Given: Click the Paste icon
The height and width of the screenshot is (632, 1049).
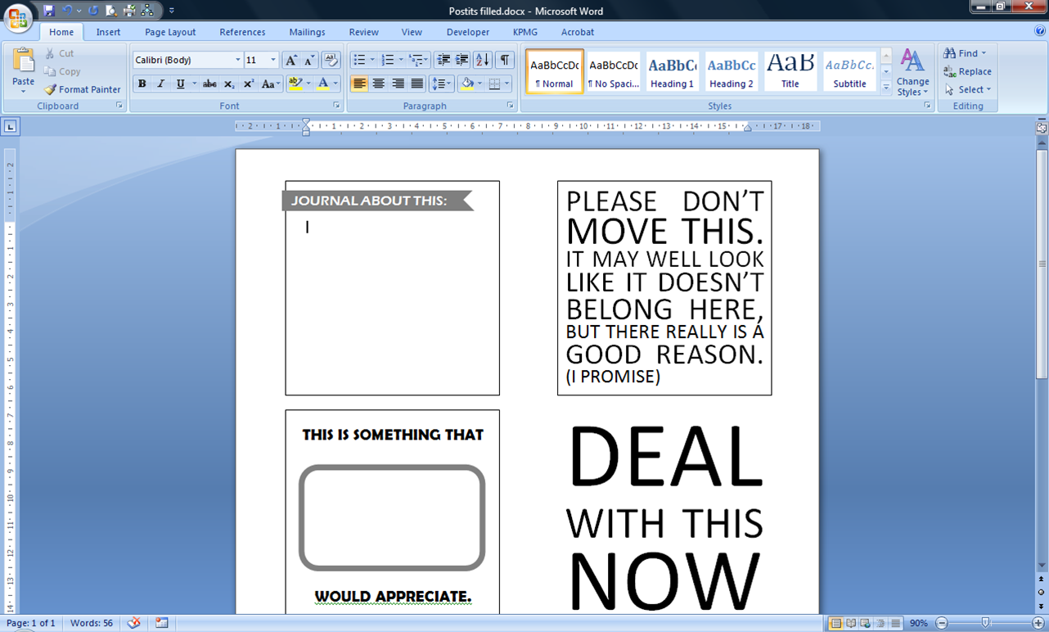Looking at the screenshot, I should tap(23, 60).
